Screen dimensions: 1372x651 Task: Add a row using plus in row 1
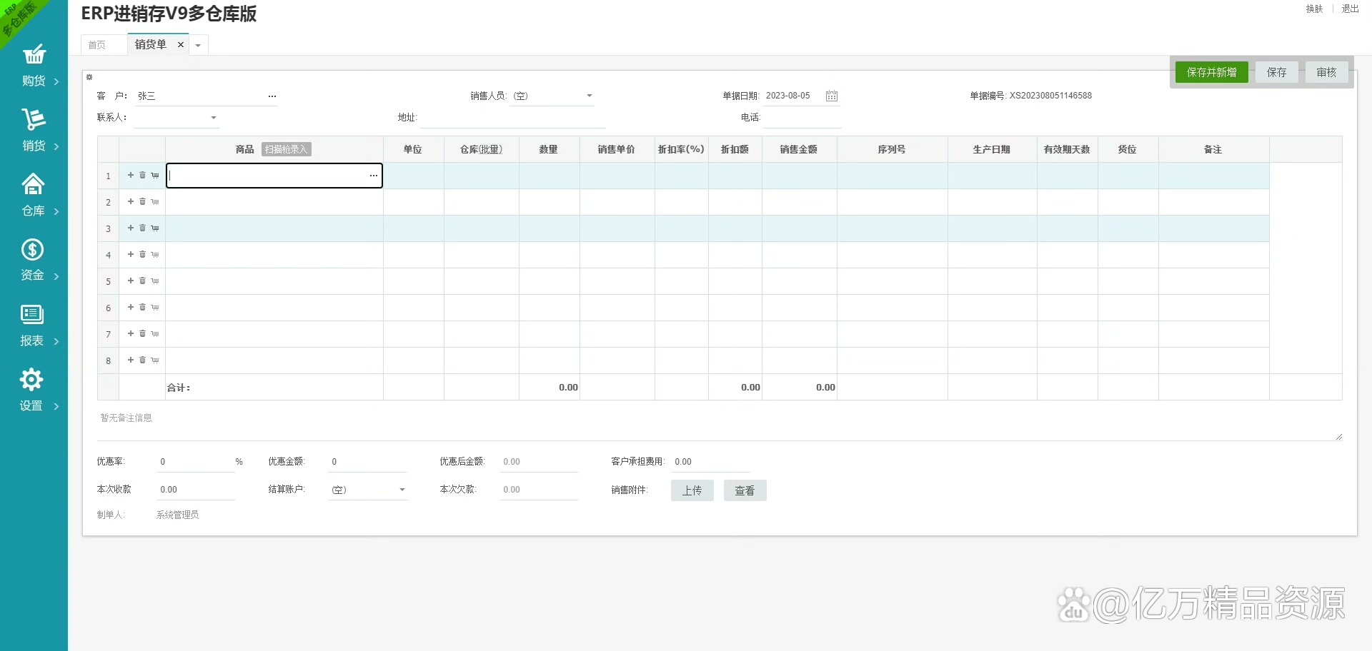[x=131, y=175]
